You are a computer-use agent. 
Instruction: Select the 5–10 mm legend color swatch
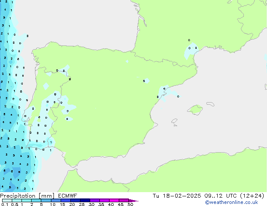click(x=46, y=201)
